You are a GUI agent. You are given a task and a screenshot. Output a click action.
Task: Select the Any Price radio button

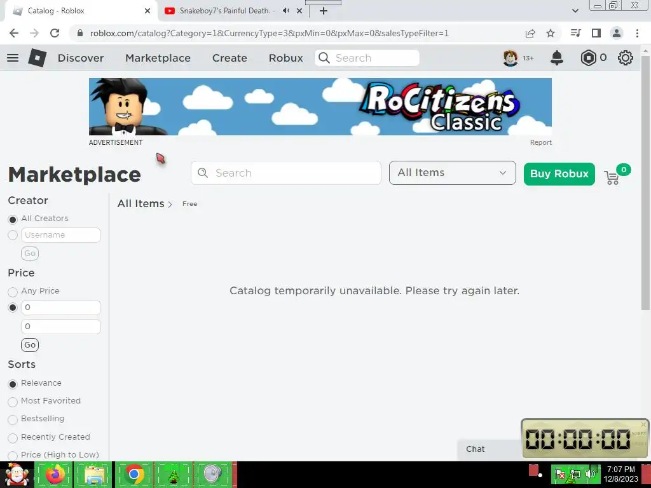tap(13, 292)
